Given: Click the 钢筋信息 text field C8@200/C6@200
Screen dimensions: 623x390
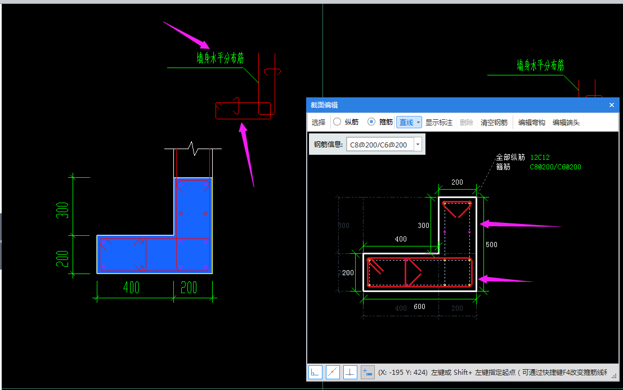Looking at the screenshot, I should pyautogui.click(x=379, y=145).
